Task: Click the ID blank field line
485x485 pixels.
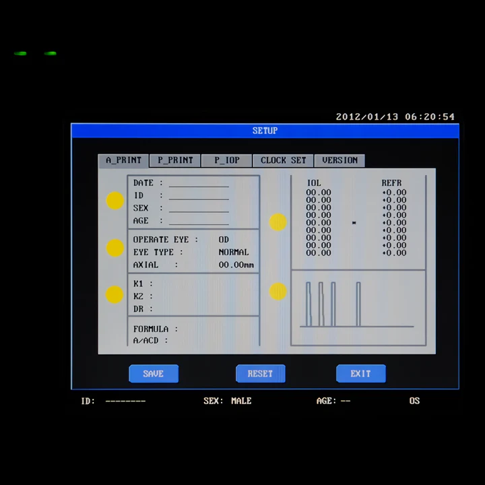Action: (x=199, y=197)
